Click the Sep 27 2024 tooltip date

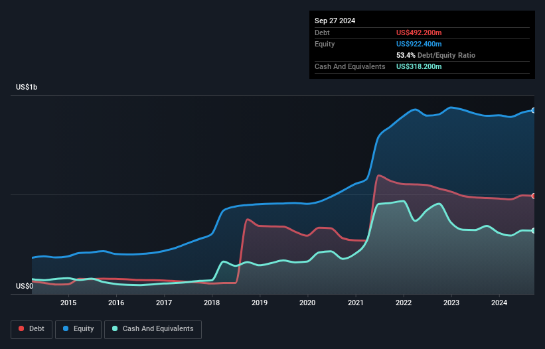(335, 21)
